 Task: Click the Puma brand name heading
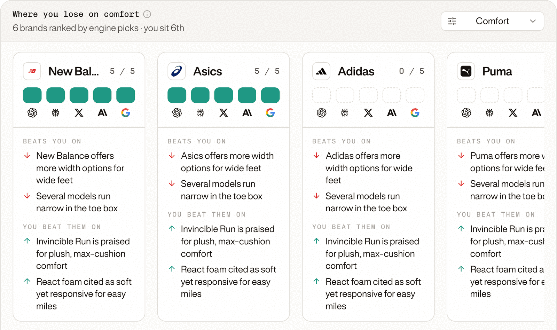point(497,71)
